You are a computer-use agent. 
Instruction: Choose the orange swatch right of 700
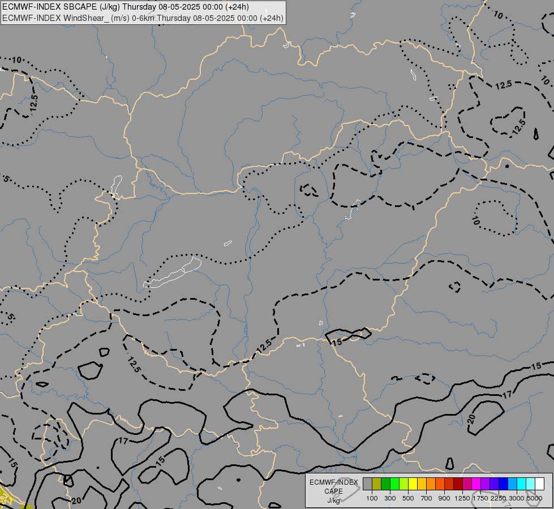431,484
